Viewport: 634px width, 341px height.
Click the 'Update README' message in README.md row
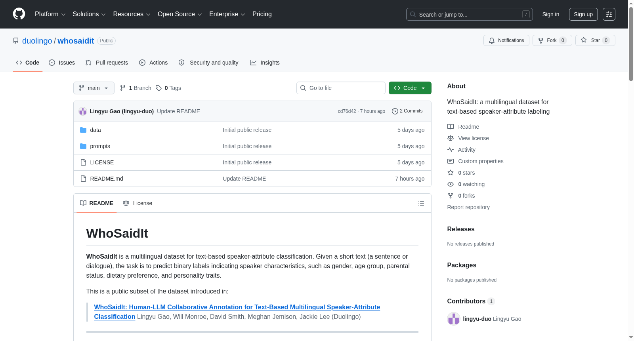click(x=244, y=179)
